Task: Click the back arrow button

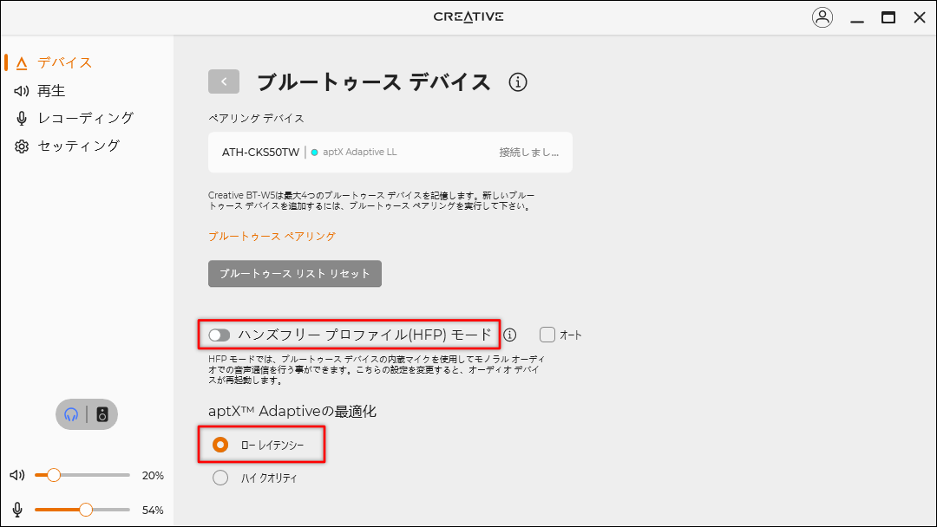Action: pyautogui.click(x=224, y=81)
